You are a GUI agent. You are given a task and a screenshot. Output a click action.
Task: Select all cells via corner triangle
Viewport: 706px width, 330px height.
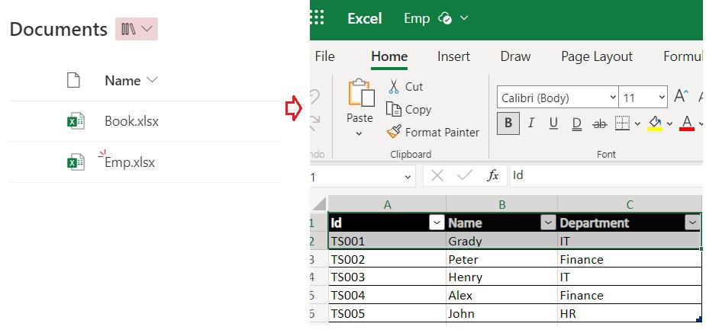(319, 204)
